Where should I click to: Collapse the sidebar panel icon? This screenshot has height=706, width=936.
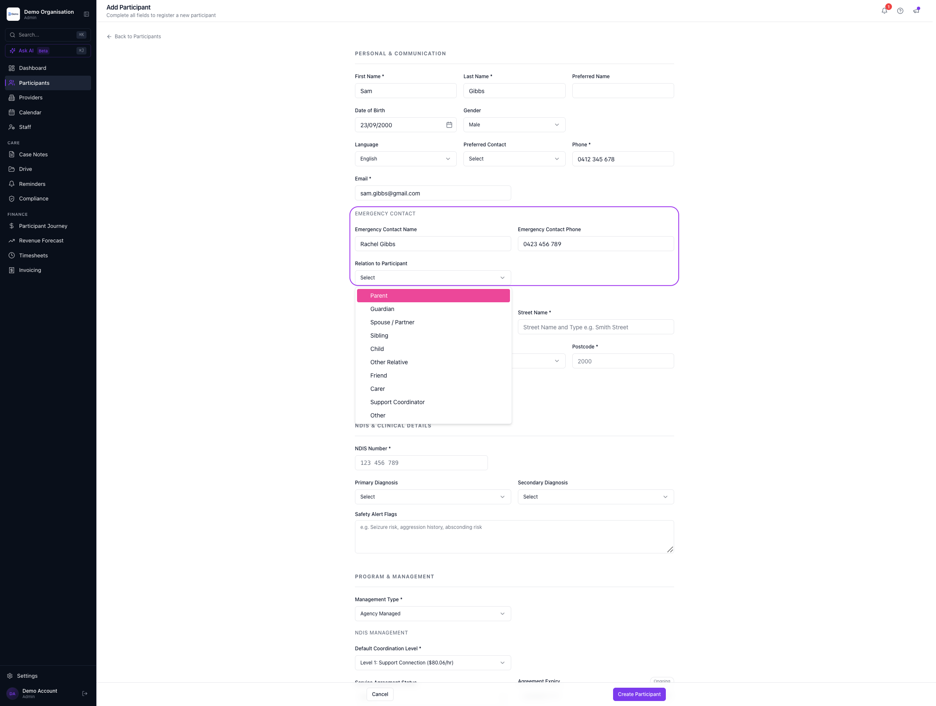click(86, 15)
